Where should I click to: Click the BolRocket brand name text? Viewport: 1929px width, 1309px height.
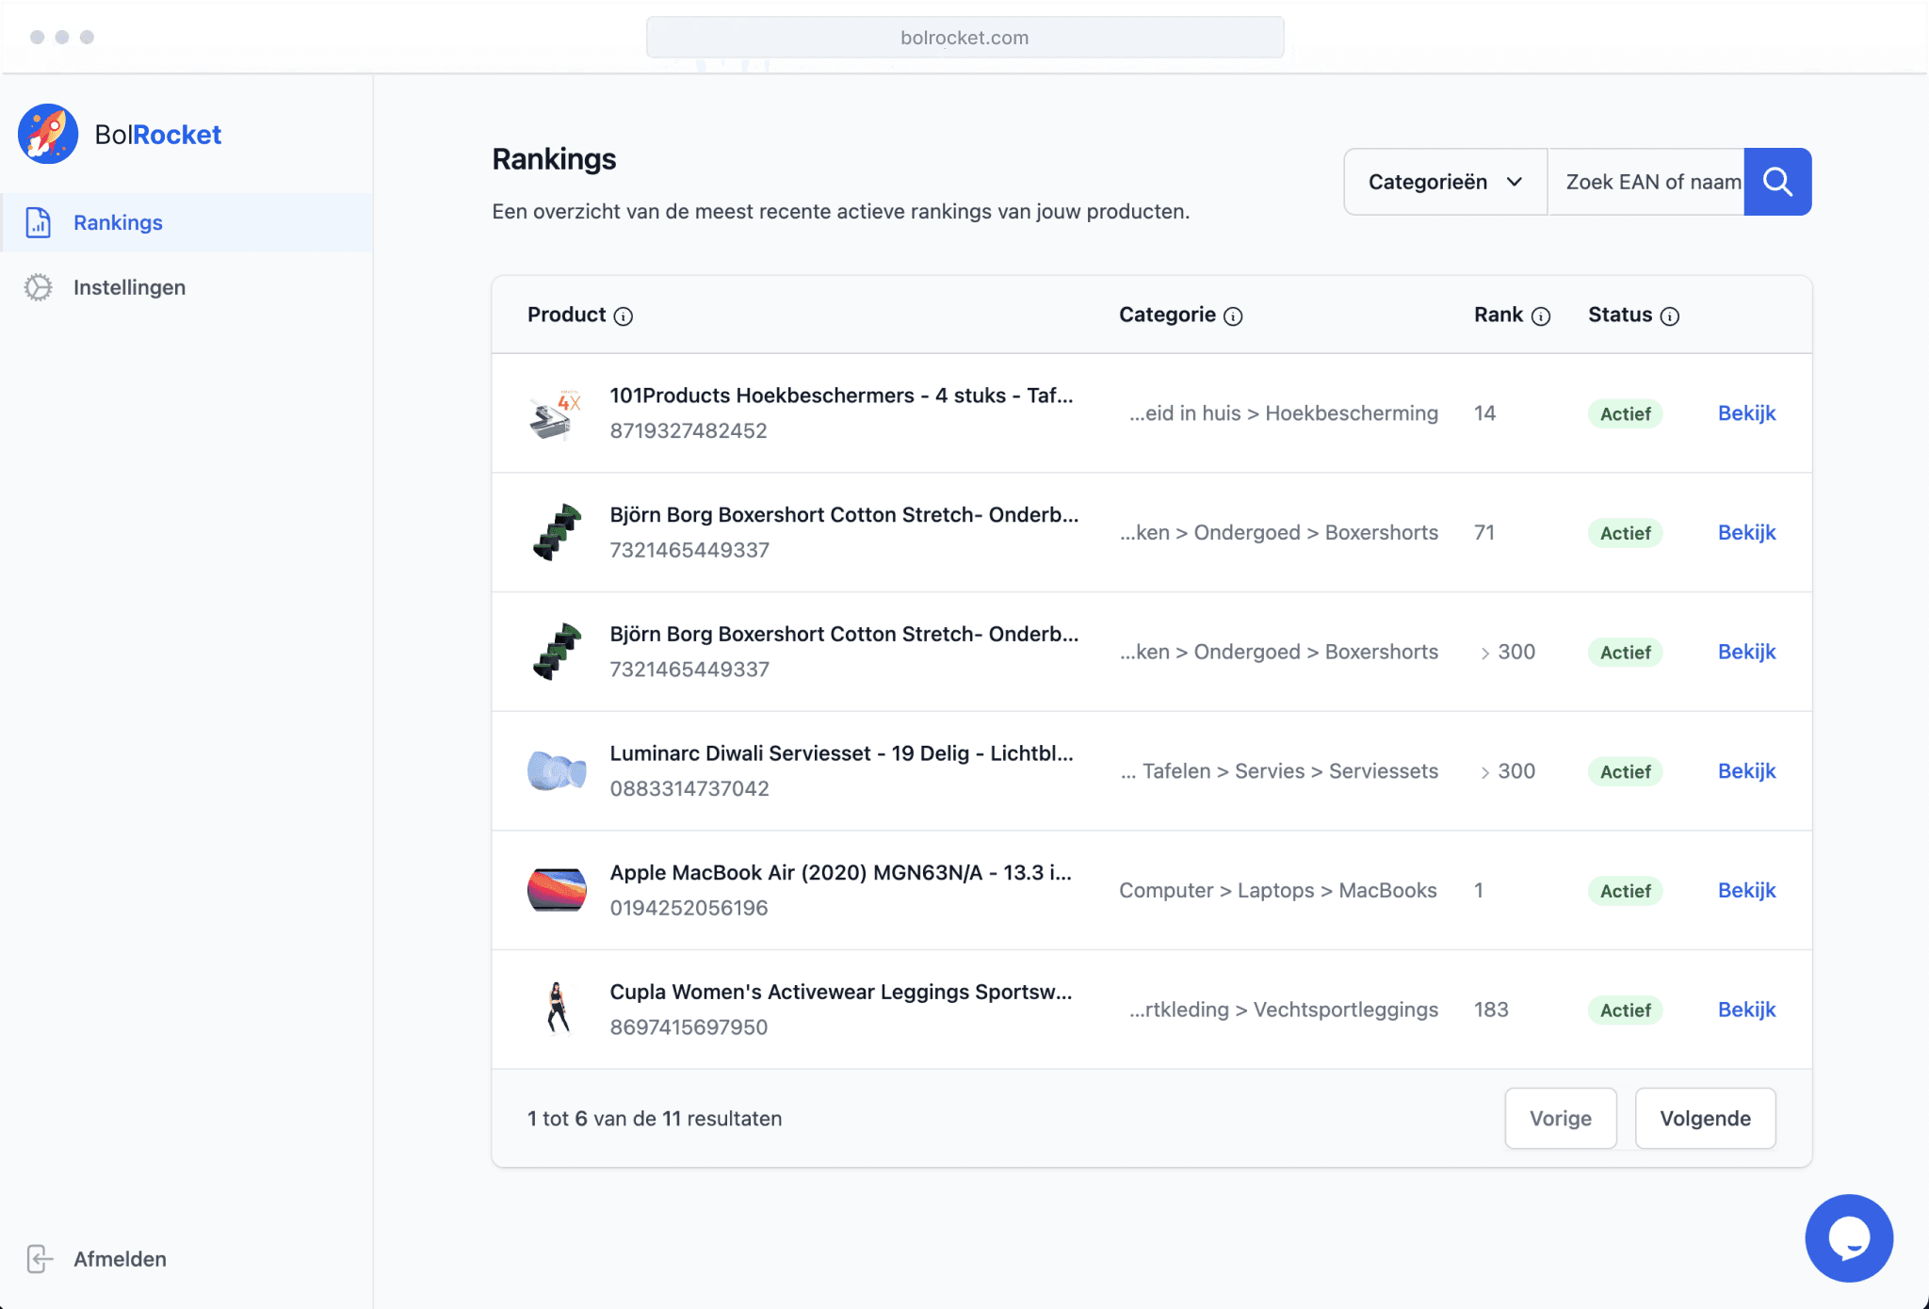(x=157, y=135)
